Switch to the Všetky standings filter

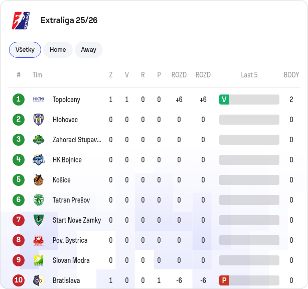pos(25,50)
